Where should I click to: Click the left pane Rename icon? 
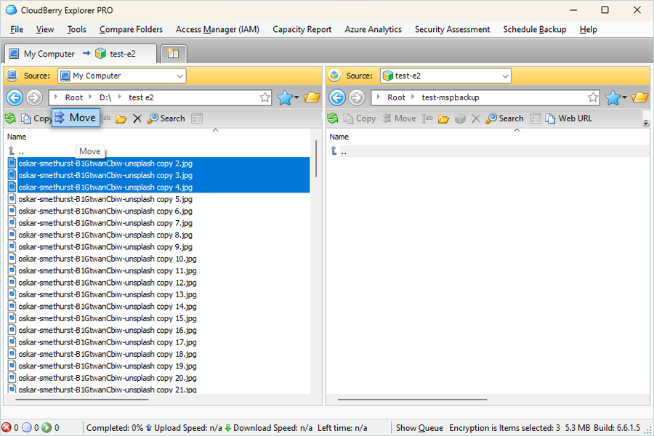pyautogui.click(x=106, y=118)
